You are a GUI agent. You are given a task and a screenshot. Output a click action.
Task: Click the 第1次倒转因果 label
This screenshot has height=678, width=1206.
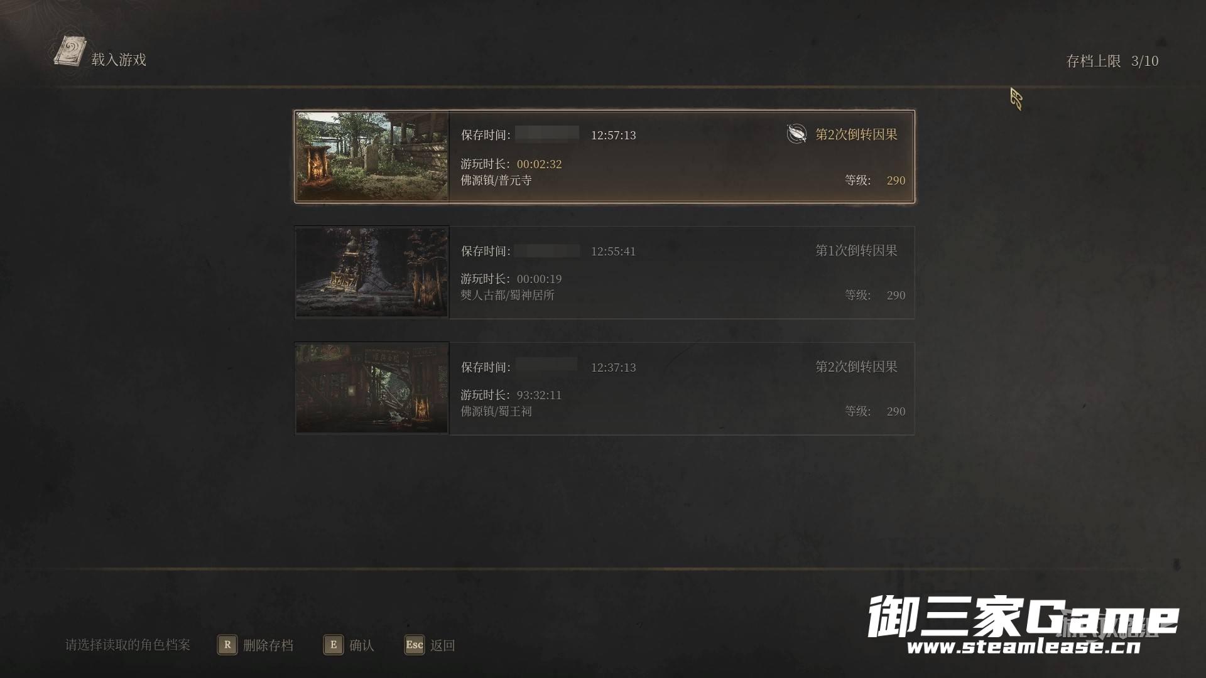tap(856, 250)
